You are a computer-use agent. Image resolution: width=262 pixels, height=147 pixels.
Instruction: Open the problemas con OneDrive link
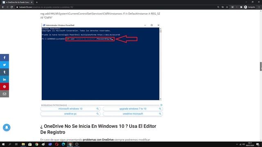pyautogui.click(x=98, y=140)
